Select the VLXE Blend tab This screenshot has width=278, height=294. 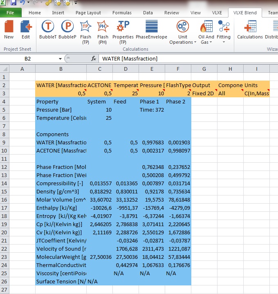click(245, 13)
